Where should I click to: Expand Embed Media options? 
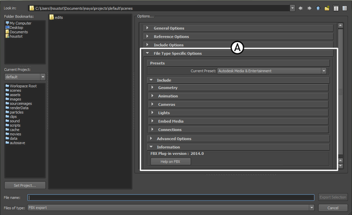tap(239, 121)
